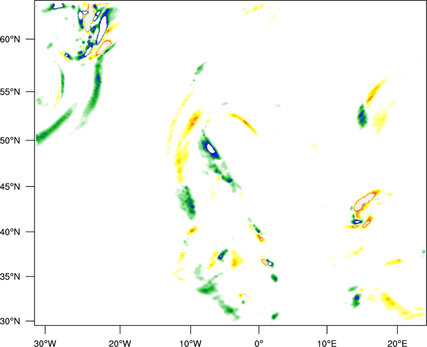Select the 0° longitude label

coord(259,343)
